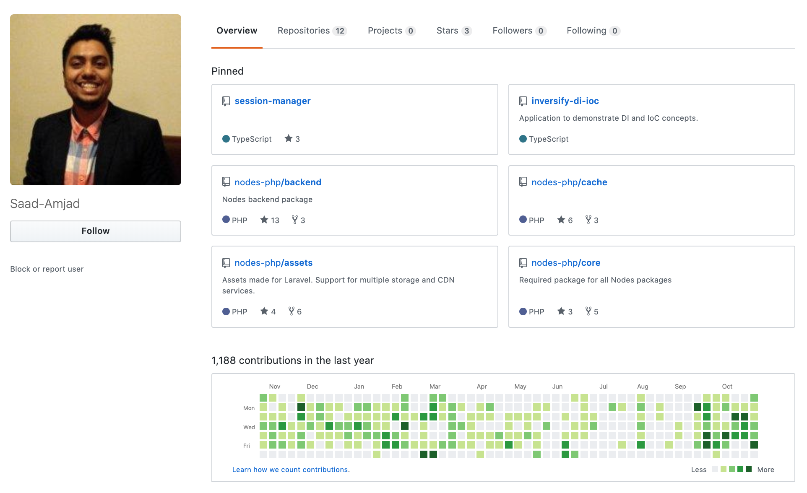Click fork icon on nodes-php/cache card
Image resolution: width=807 pixels, height=493 pixels.
click(588, 220)
